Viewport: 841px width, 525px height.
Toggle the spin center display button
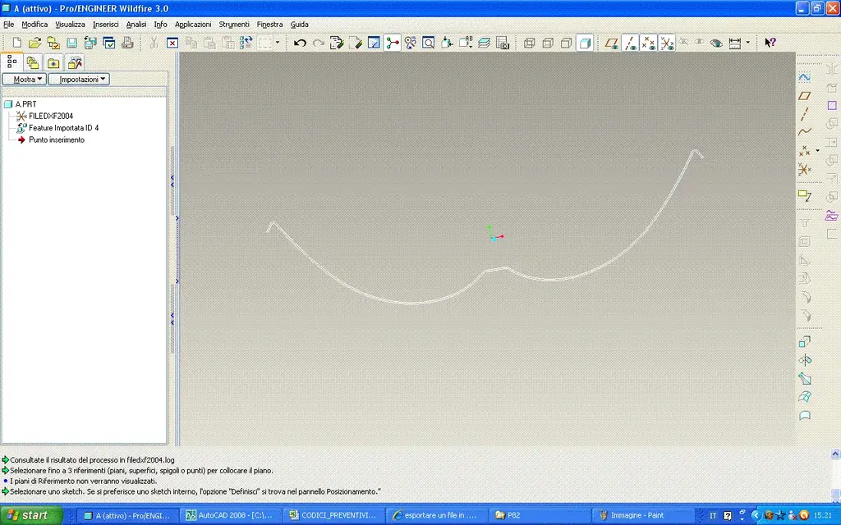pos(392,43)
